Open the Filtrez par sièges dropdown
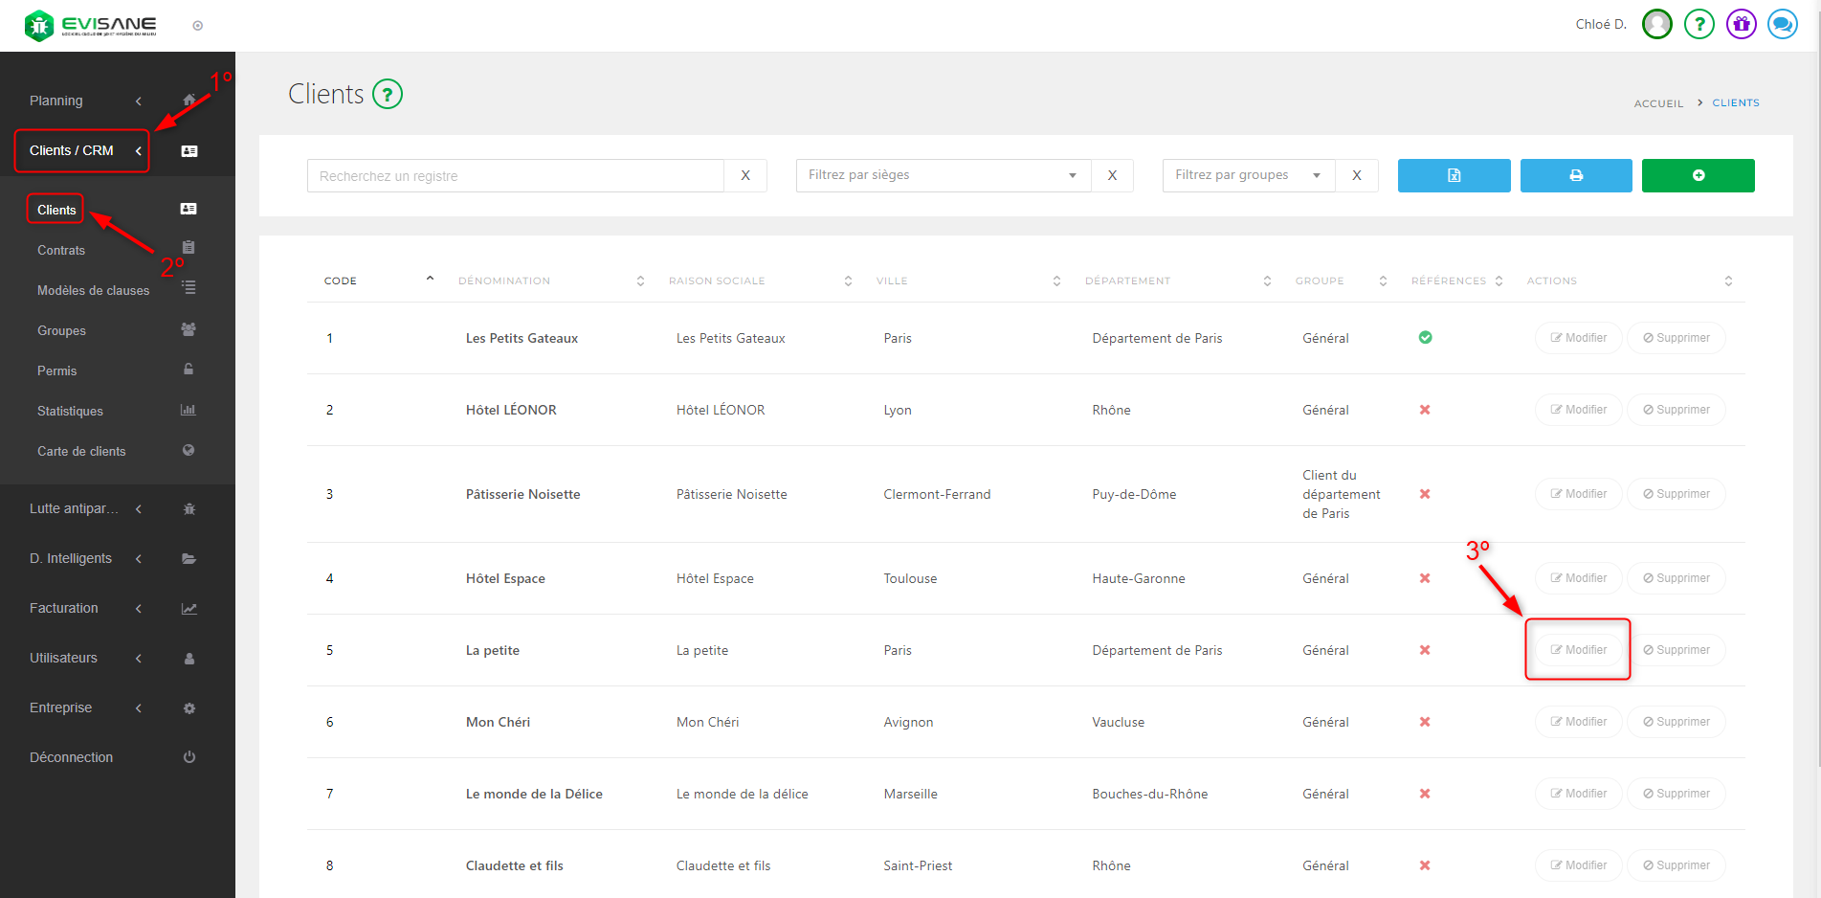Viewport: 1821px width, 898px height. pos(943,175)
